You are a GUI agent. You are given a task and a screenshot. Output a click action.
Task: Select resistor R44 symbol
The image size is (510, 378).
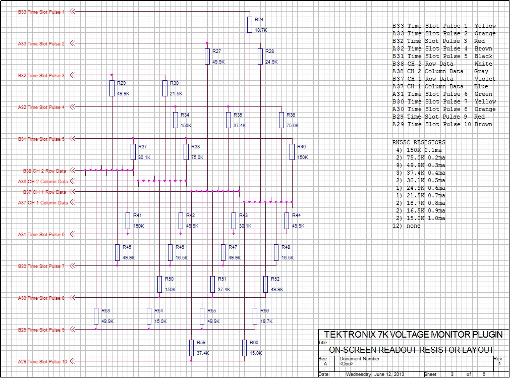tap(287, 221)
